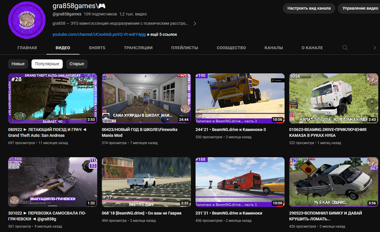
Task: Click the channel search magnifier icon
Action: point(345,48)
